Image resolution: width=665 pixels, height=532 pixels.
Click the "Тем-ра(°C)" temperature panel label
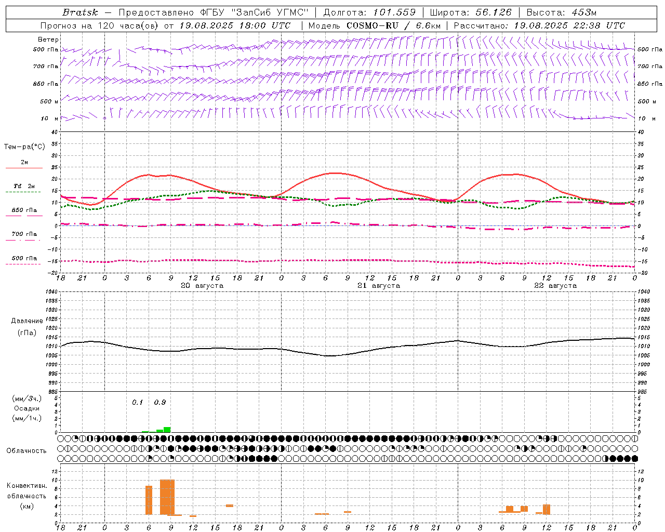[x=24, y=147]
